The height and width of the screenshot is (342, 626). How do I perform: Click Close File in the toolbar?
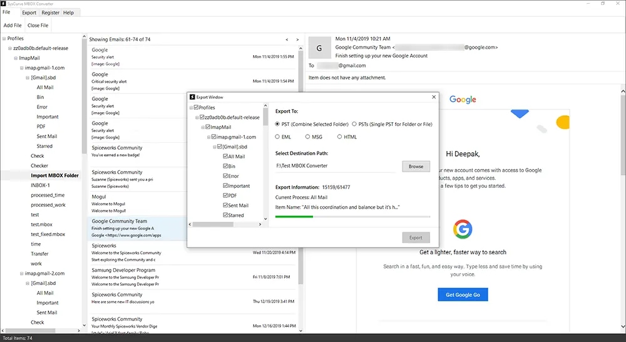click(x=38, y=25)
